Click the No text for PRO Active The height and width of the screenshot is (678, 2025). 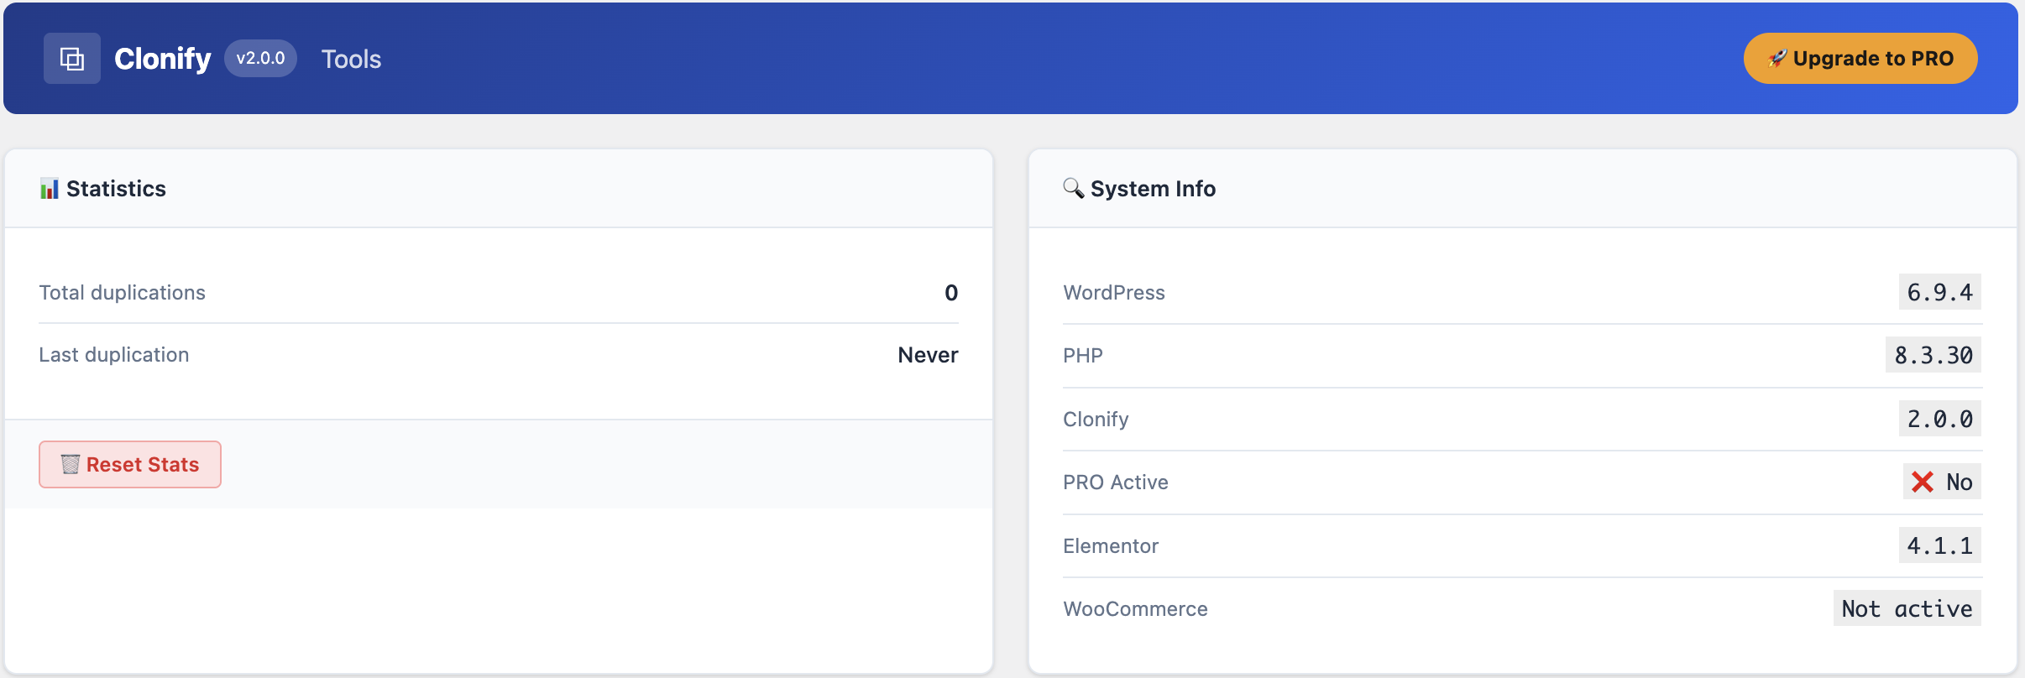pyautogui.click(x=1960, y=482)
